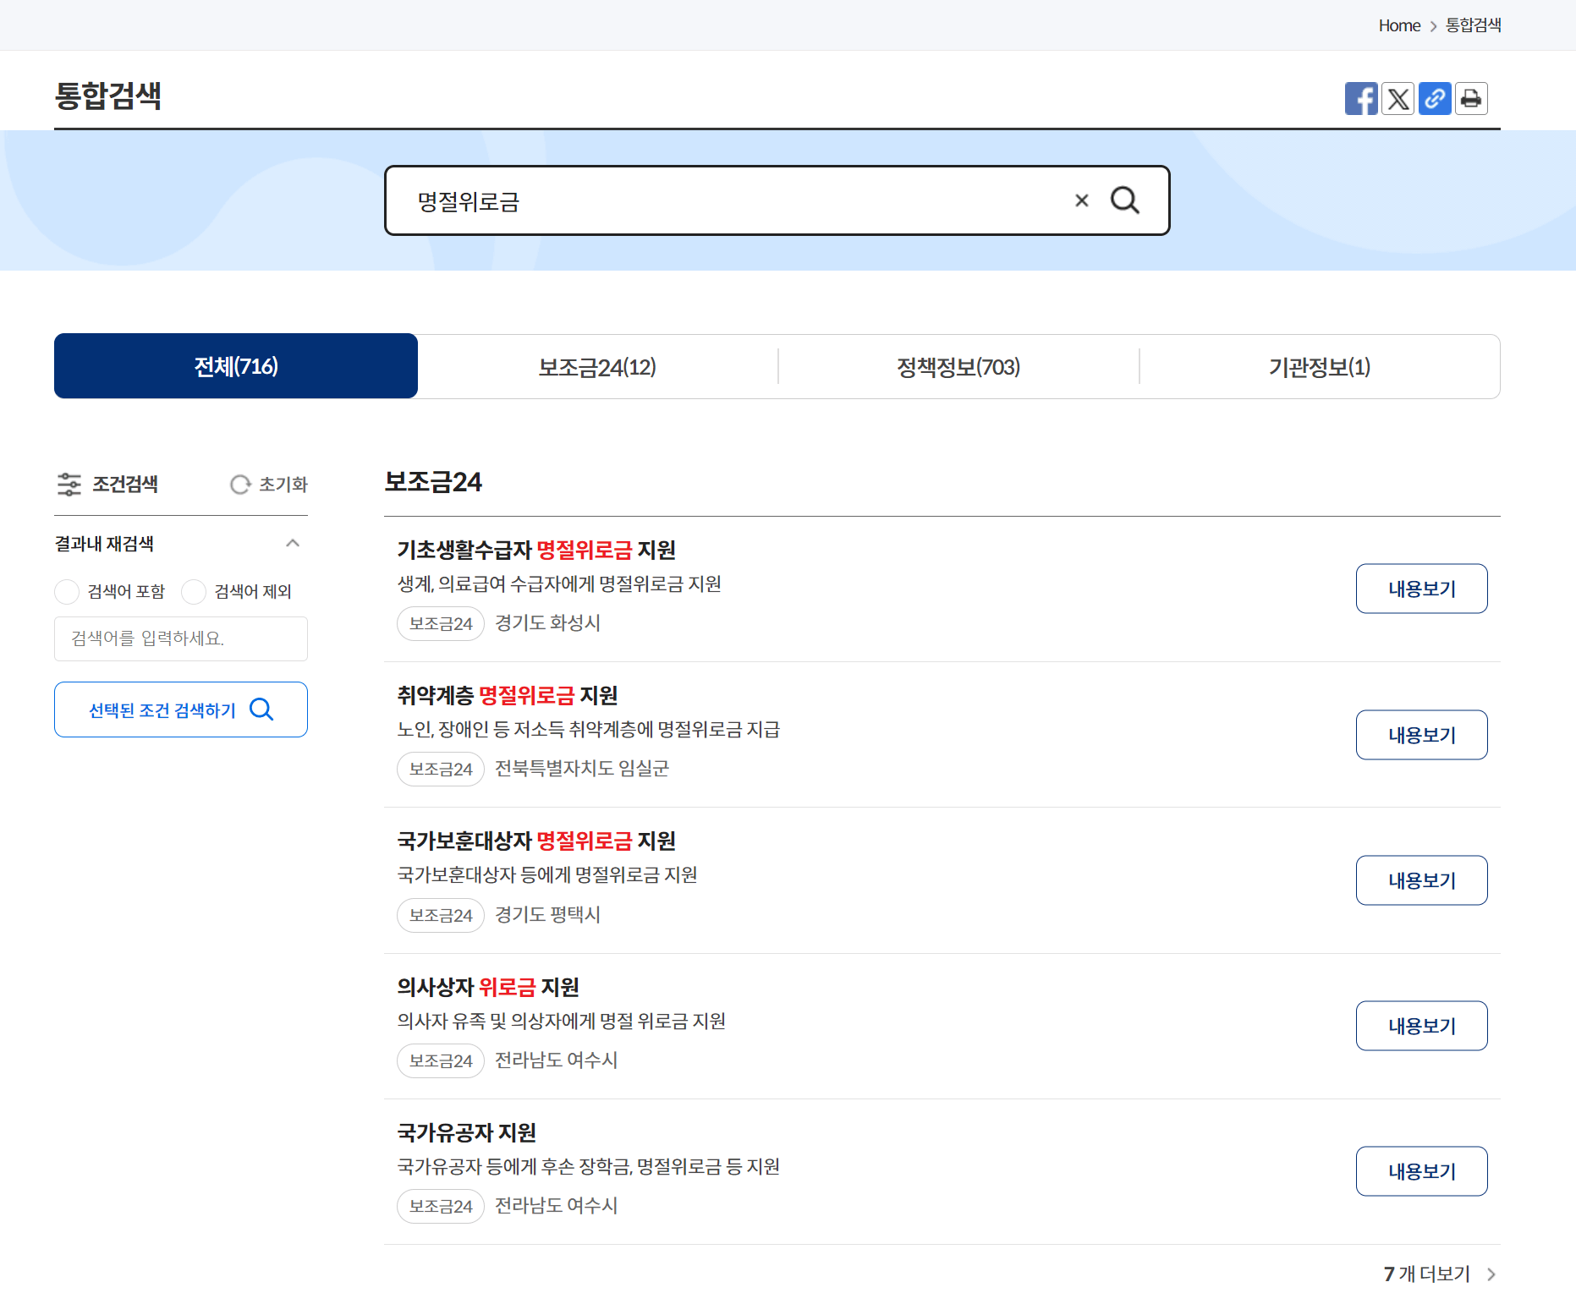Print the page using the printer icon
The width and height of the screenshot is (1576, 1304).
tap(1470, 98)
